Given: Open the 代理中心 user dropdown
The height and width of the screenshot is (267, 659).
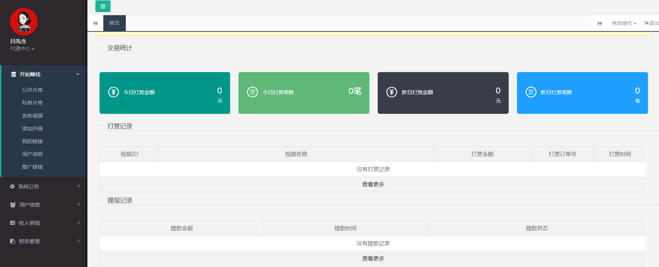Looking at the screenshot, I should (x=22, y=49).
